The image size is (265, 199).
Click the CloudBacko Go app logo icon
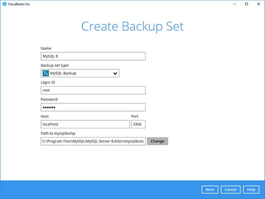coord(4,4)
